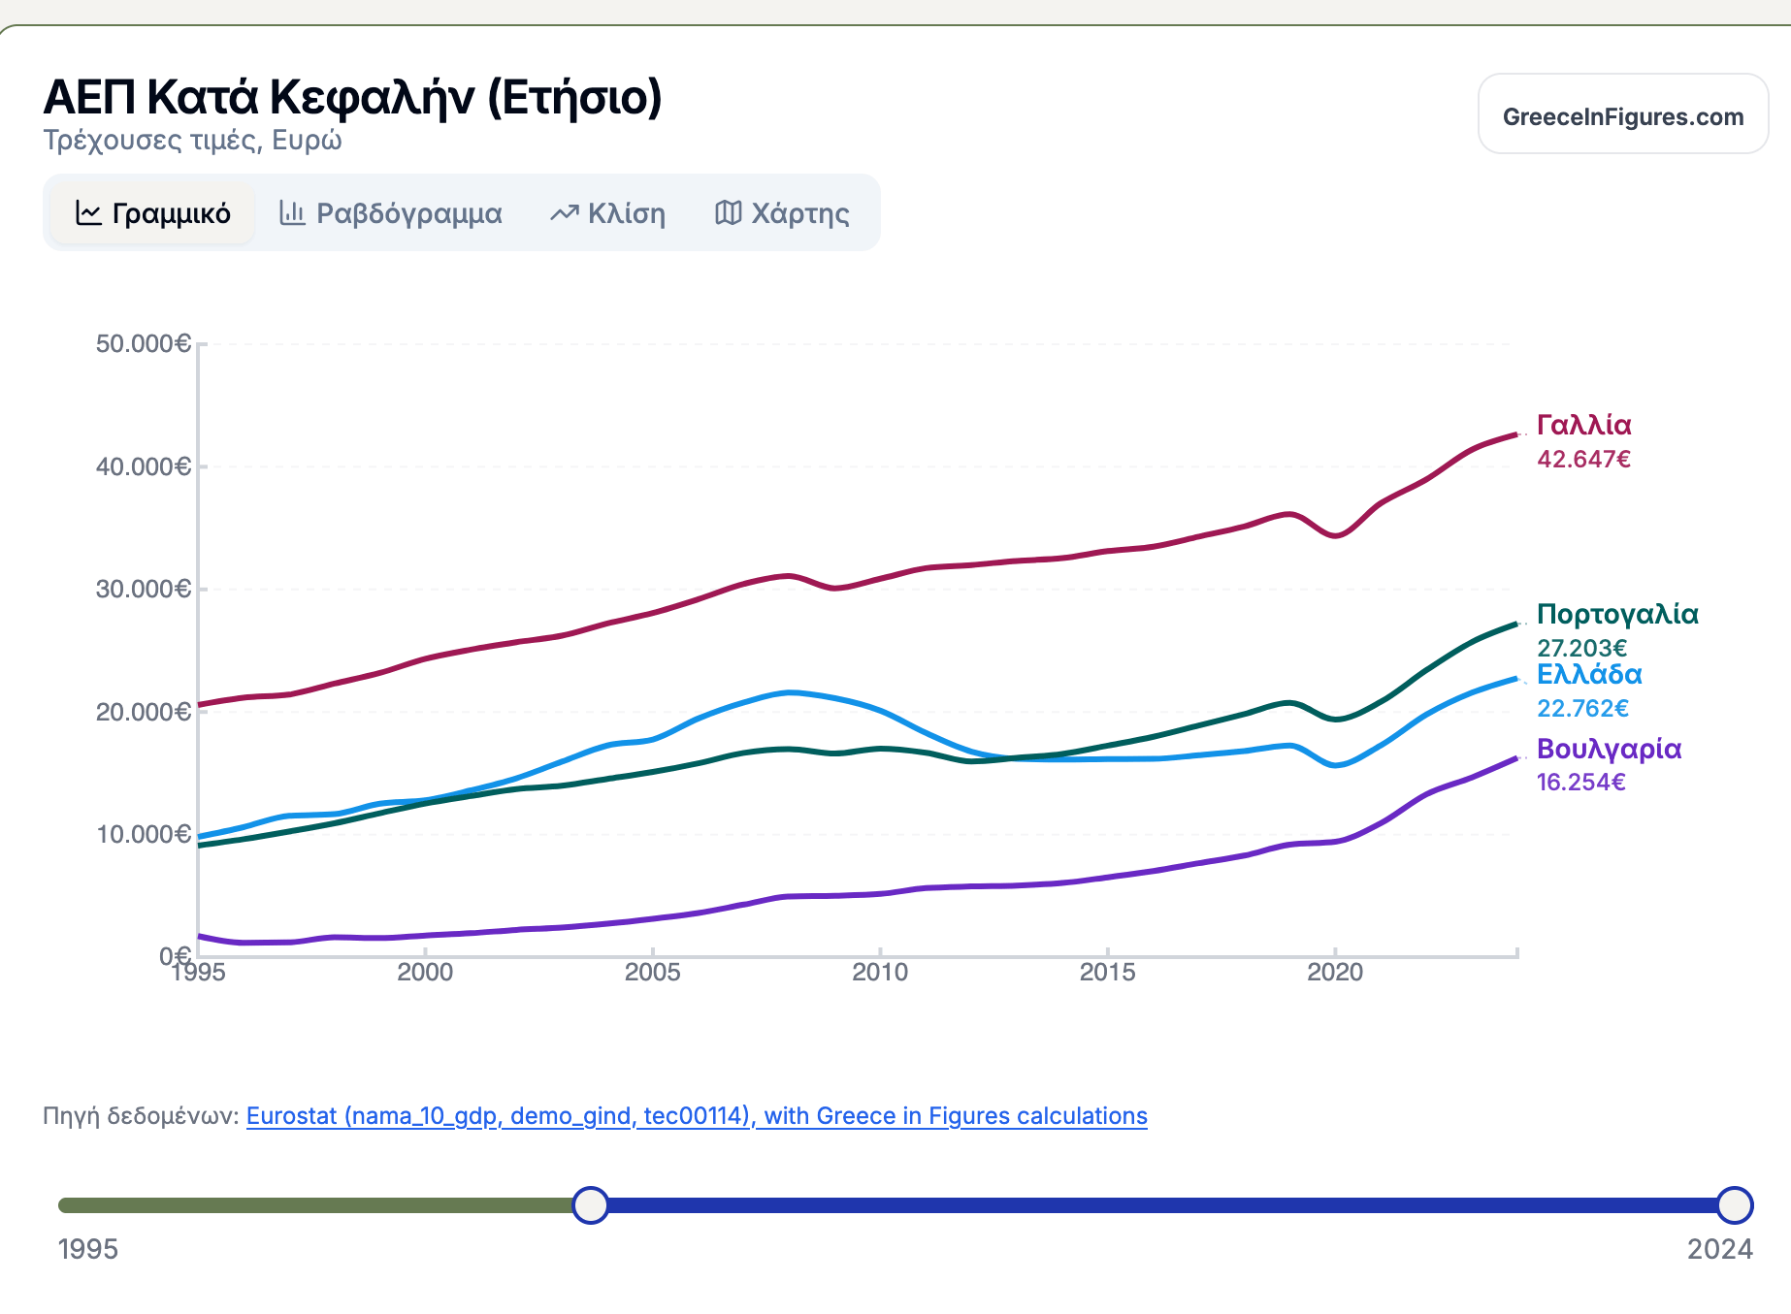1791x1314 pixels.
Task: Click the right handle of the year slider
Action: click(1734, 1205)
